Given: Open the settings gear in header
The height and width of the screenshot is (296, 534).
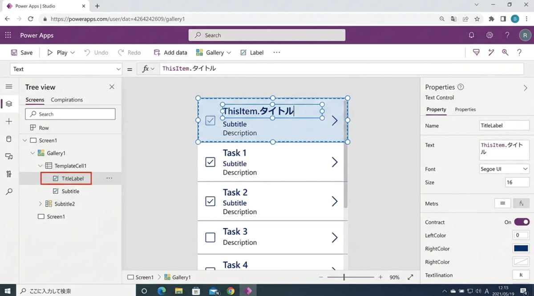Looking at the screenshot, I should pos(489,35).
